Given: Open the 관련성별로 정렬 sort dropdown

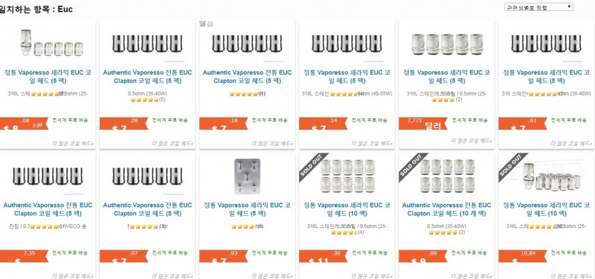Looking at the screenshot, I should click(539, 7).
